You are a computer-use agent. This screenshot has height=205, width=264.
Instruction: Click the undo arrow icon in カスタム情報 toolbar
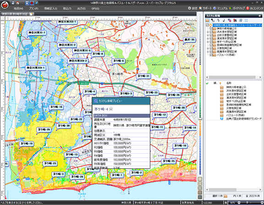(x=218, y=20)
